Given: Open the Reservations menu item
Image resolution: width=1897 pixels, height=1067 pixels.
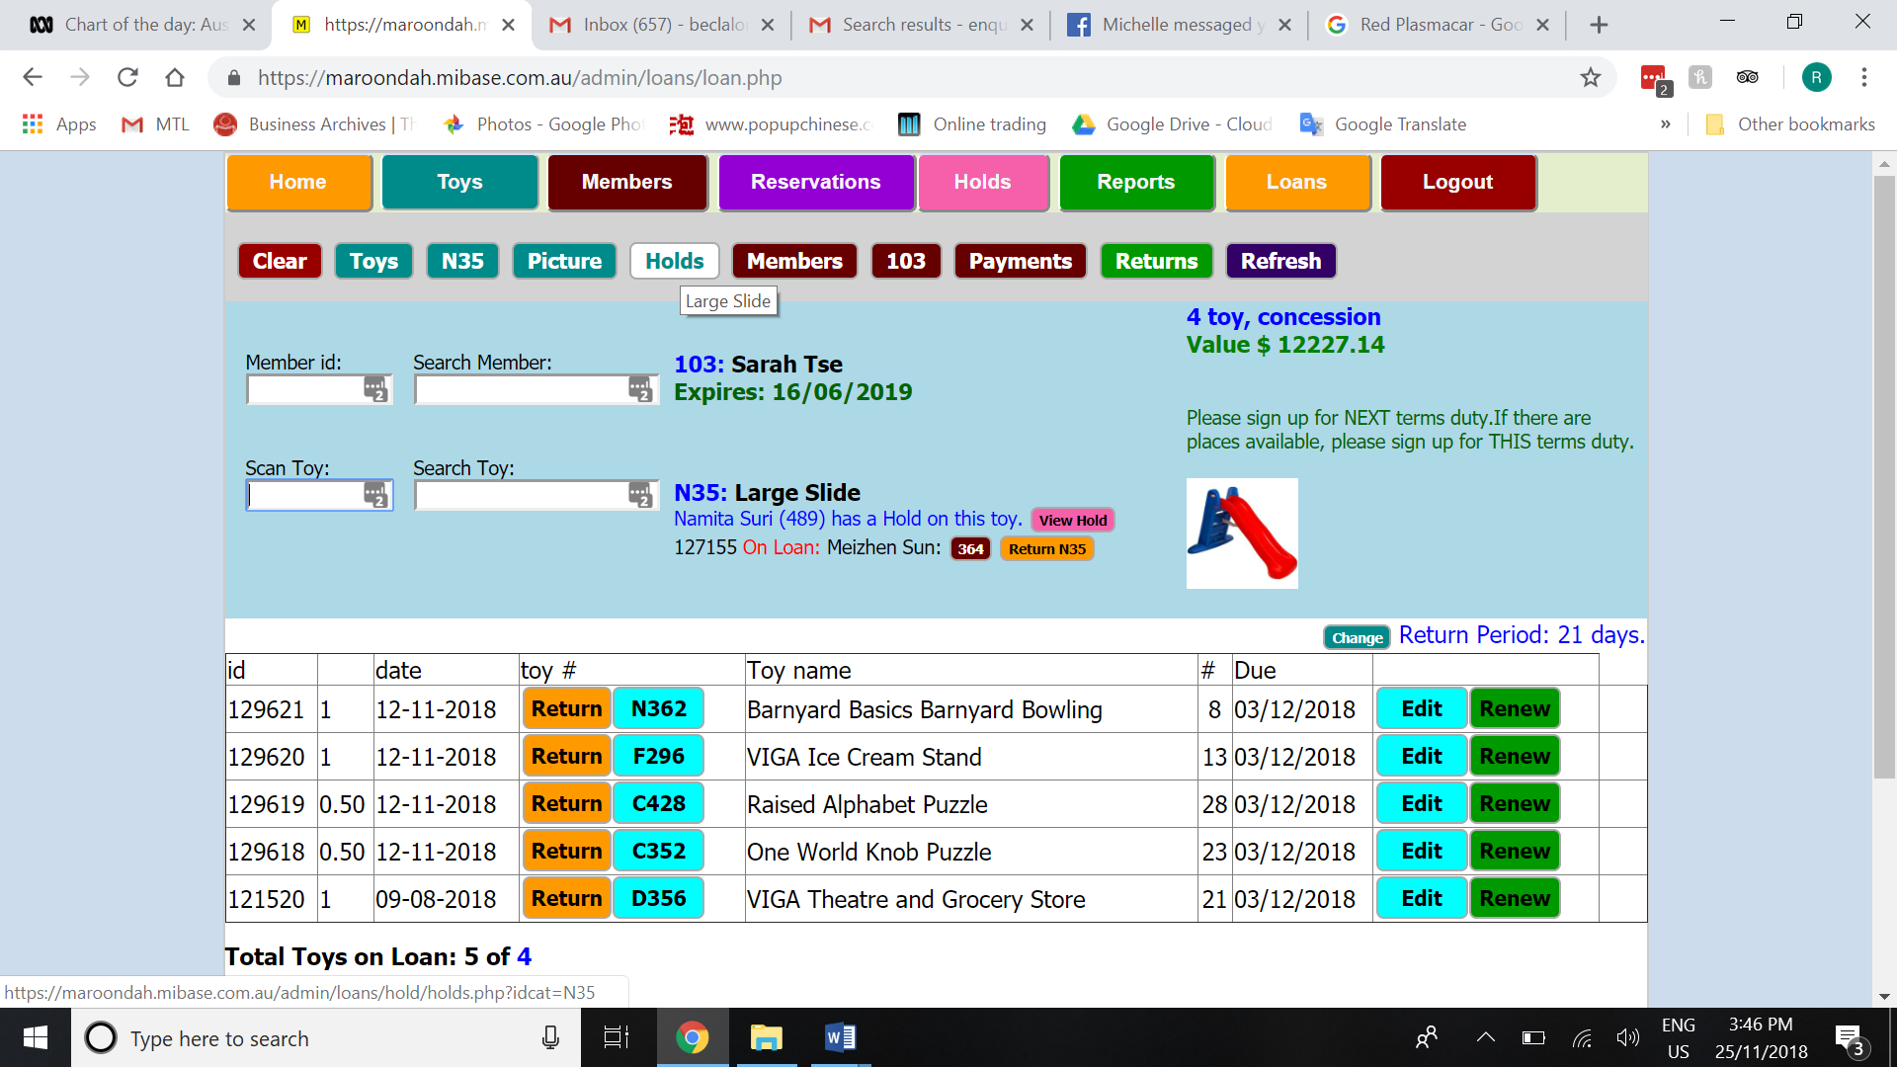Looking at the screenshot, I should (815, 182).
